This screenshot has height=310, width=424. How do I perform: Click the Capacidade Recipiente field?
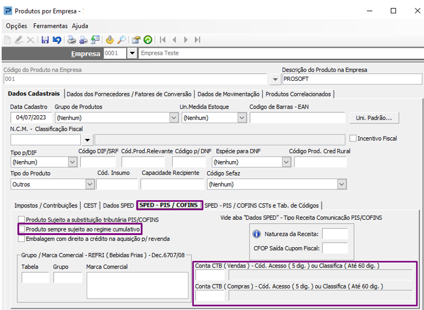pyautogui.click(x=172, y=184)
